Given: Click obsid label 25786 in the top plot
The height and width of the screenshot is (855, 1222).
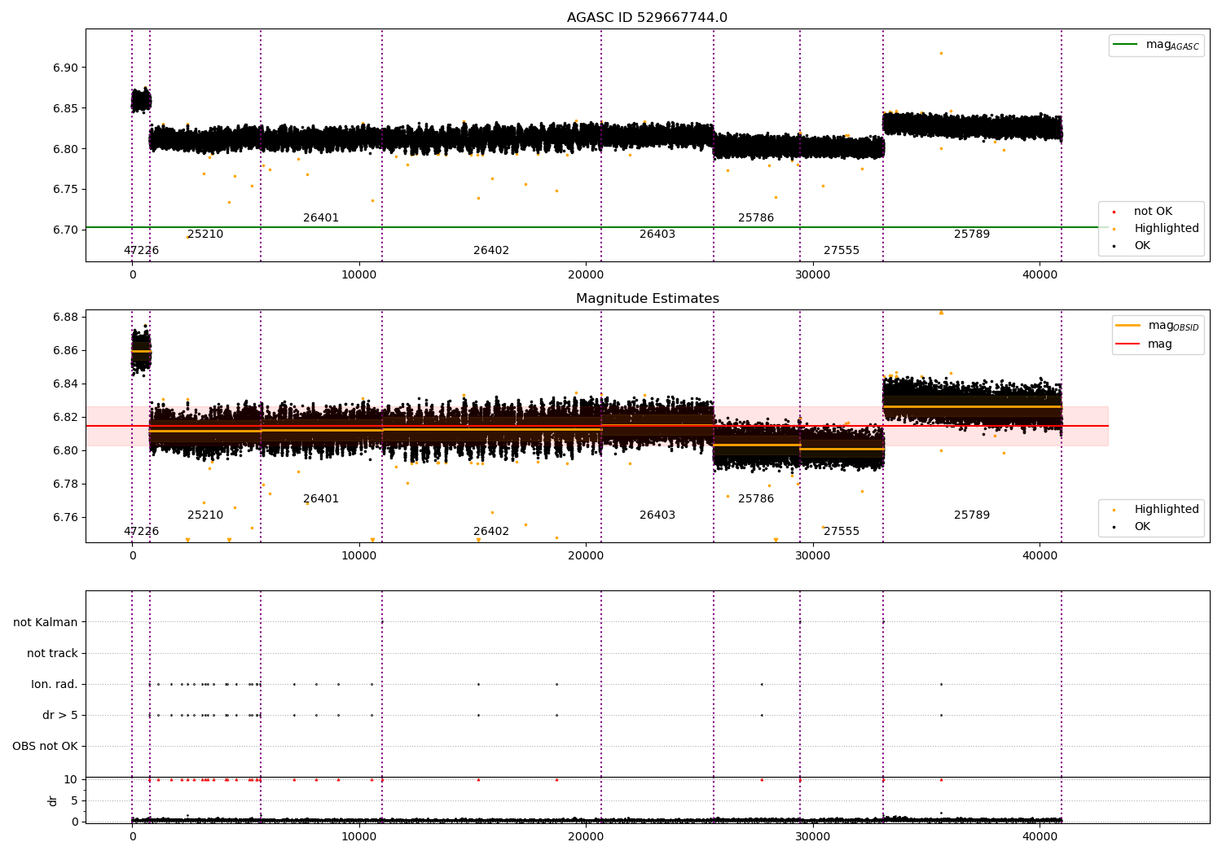Looking at the screenshot, I should pos(756,217).
